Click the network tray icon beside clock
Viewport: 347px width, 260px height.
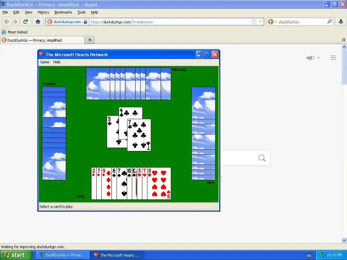pyautogui.click(x=322, y=255)
